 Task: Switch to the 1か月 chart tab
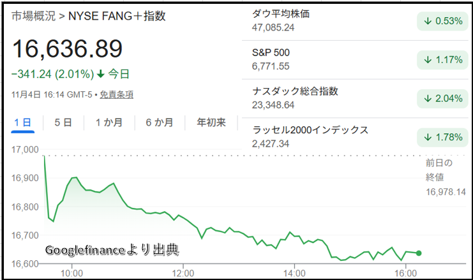pyautogui.click(x=109, y=122)
